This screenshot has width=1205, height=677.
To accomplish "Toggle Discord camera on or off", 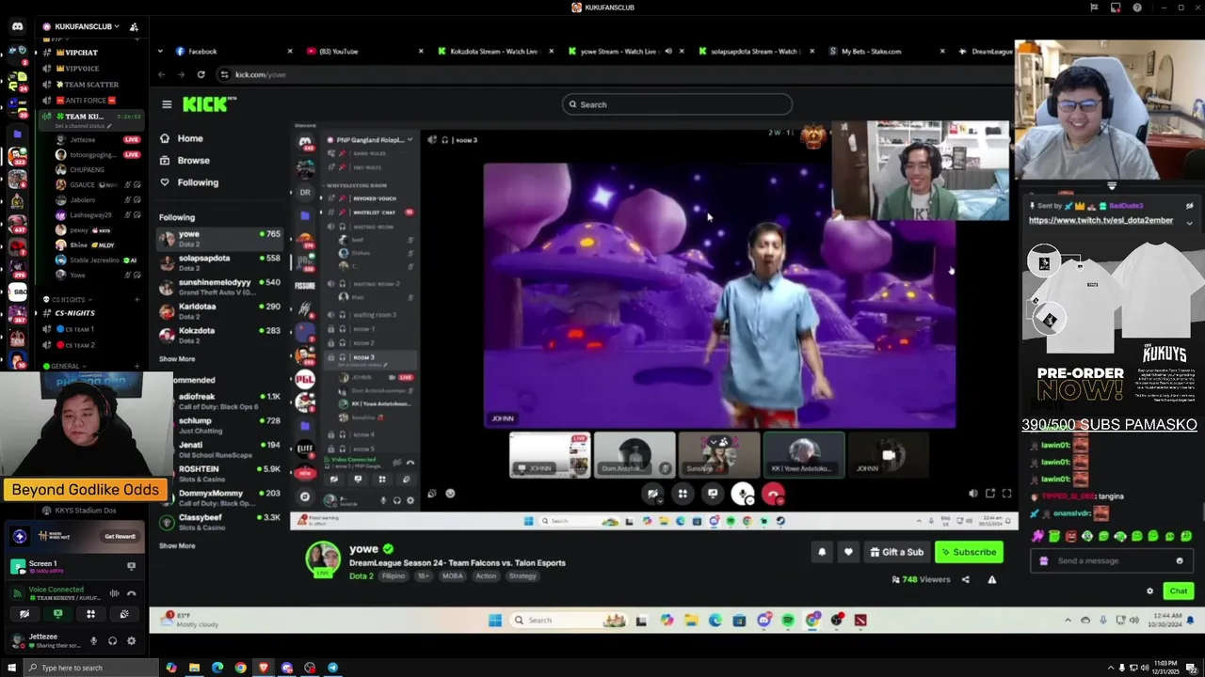I will click(24, 614).
